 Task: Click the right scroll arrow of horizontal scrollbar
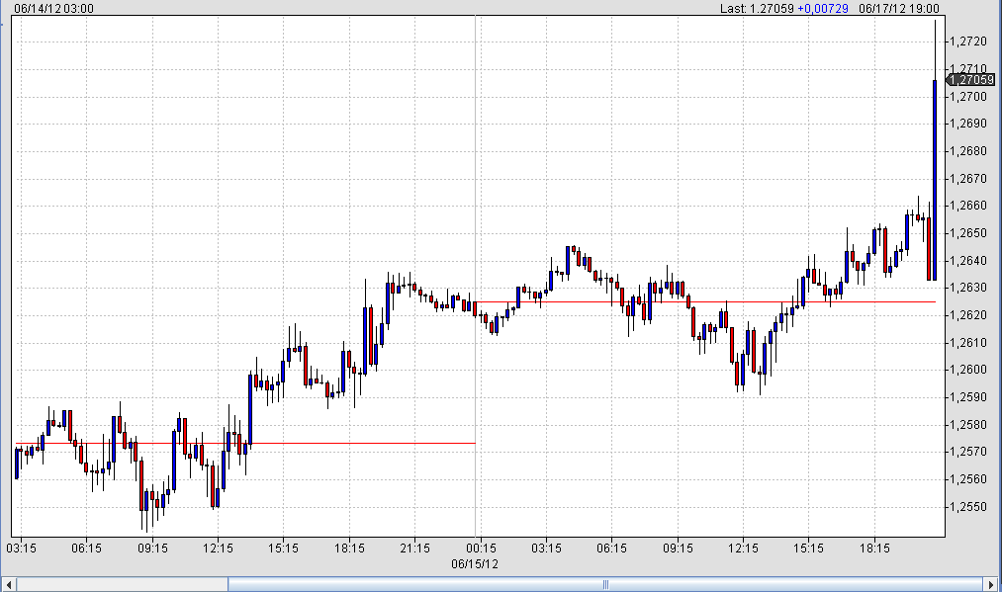pyautogui.click(x=992, y=584)
